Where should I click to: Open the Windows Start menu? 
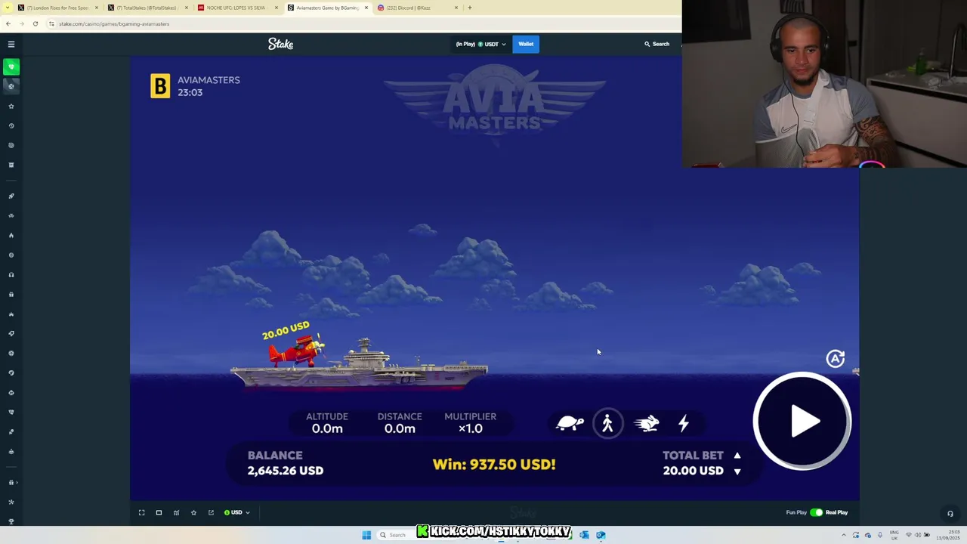[x=366, y=535]
